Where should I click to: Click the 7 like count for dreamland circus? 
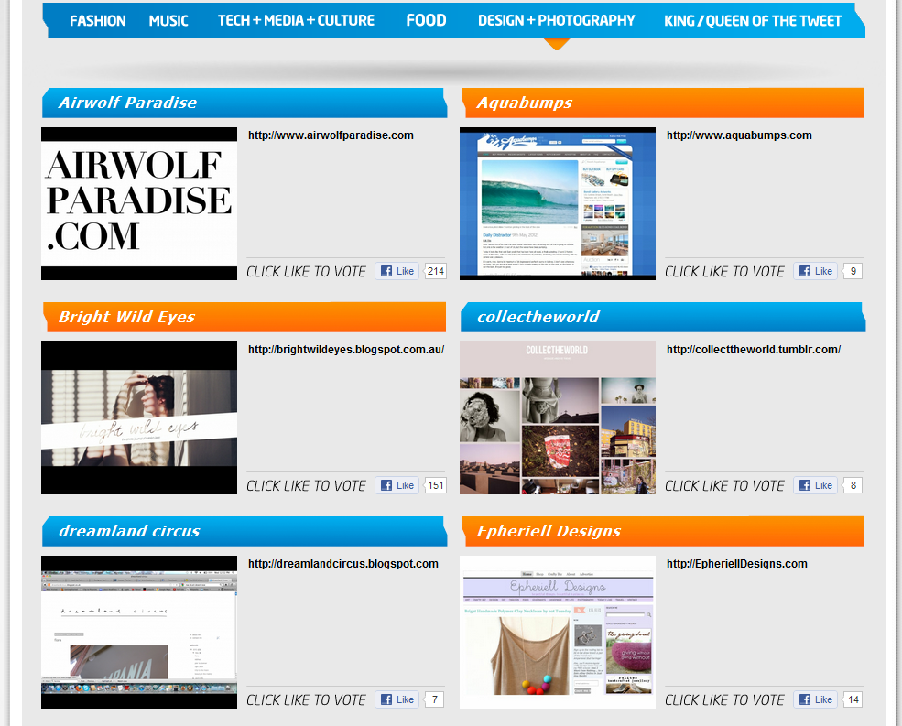pyautogui.click(x=434, y=699)
